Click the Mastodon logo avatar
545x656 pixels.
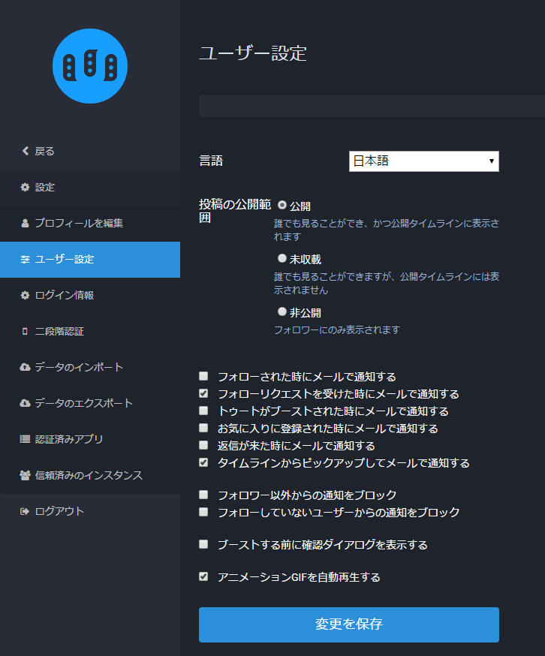pyautogui.click(x=90, y=67)
